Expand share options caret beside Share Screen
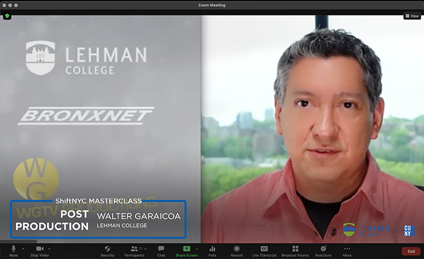This screenshot has height=259, width=424. point(197,248)
